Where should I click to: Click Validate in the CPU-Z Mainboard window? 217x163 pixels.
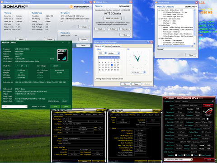pyautogui.click(x=85, y=161)
